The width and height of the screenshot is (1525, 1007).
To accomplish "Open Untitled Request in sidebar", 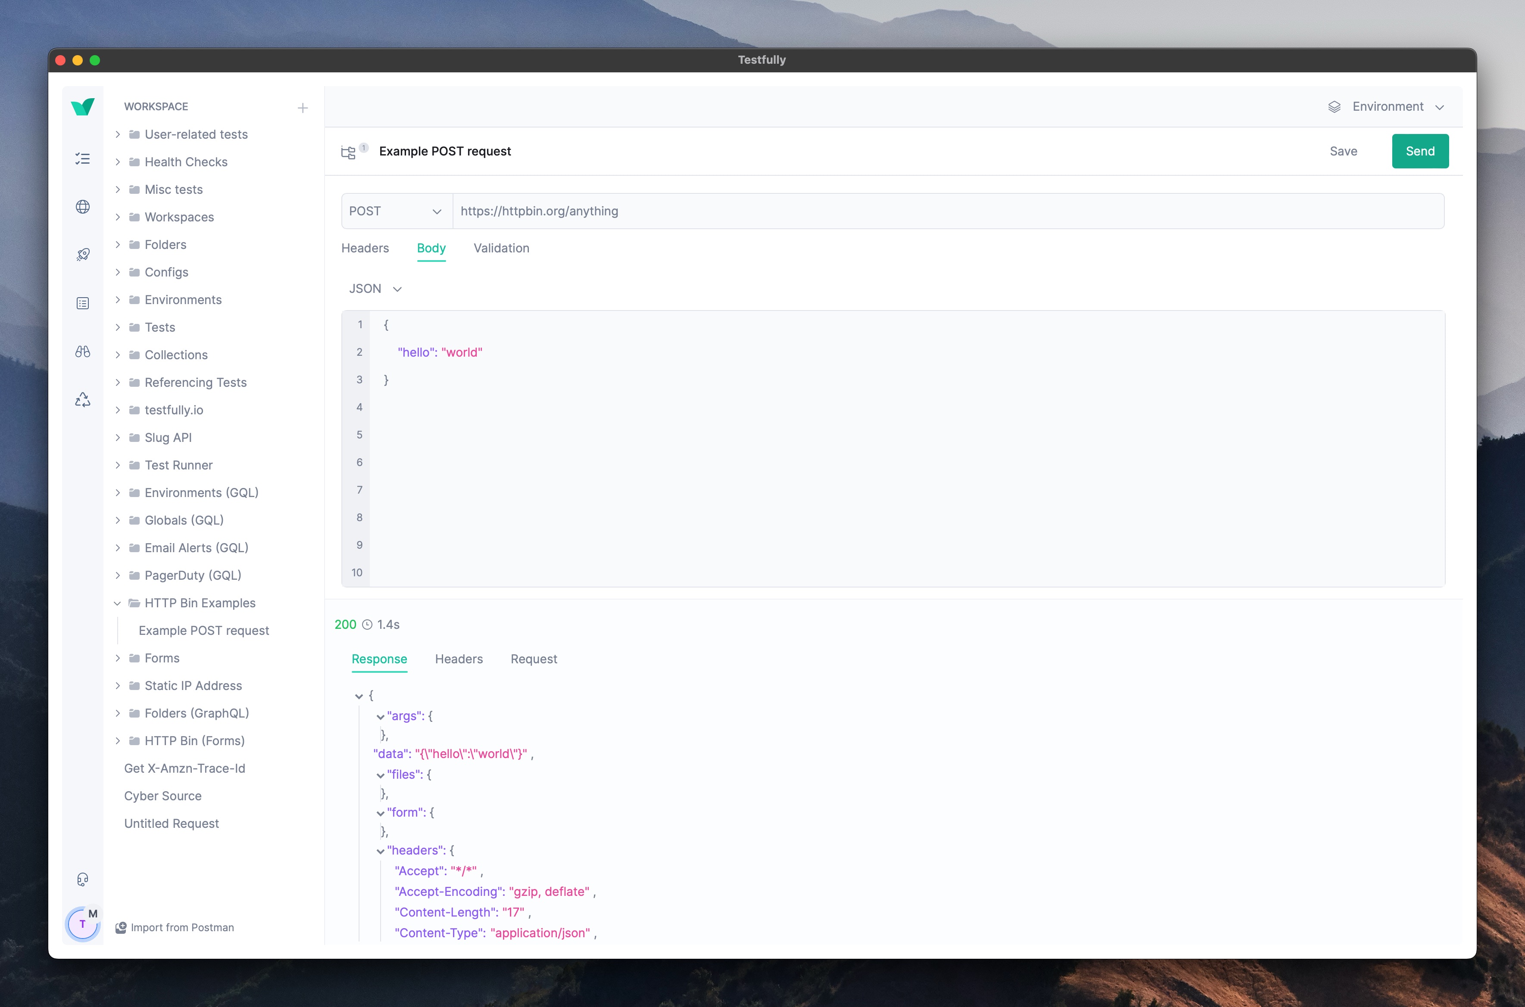I will tap(172, 824).
